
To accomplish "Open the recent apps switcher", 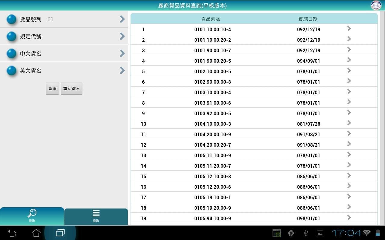I will [60, 233].
